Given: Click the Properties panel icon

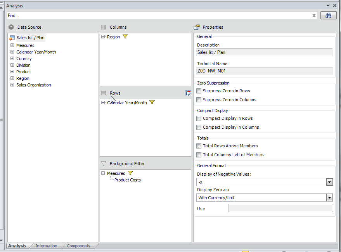Looking at the screenshot, I should pos(196,27).
